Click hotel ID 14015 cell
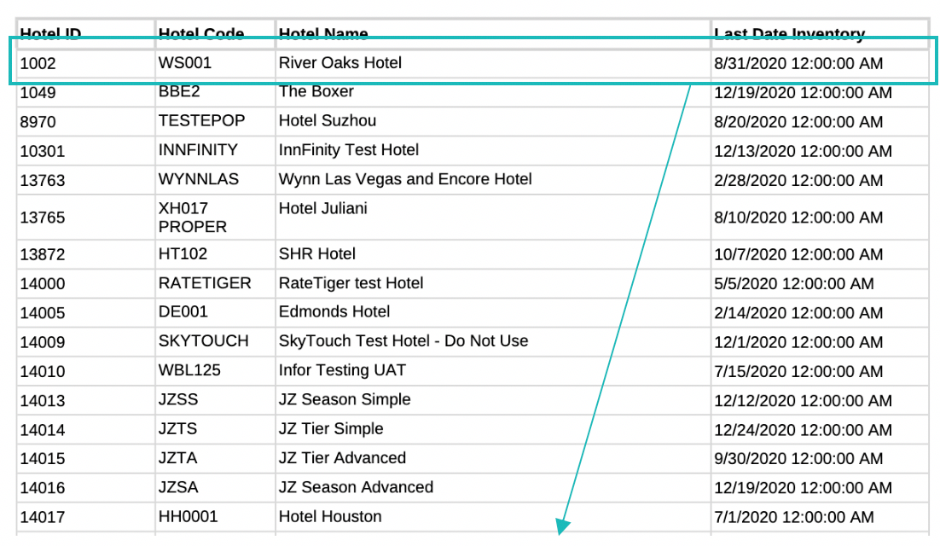 pyautogui.click(x=43, y=459)
